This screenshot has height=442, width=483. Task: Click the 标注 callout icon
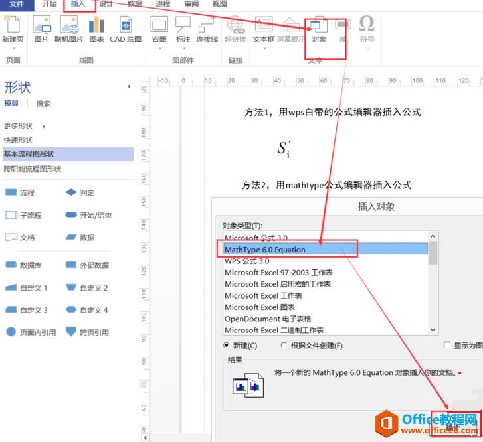(183, 25)
